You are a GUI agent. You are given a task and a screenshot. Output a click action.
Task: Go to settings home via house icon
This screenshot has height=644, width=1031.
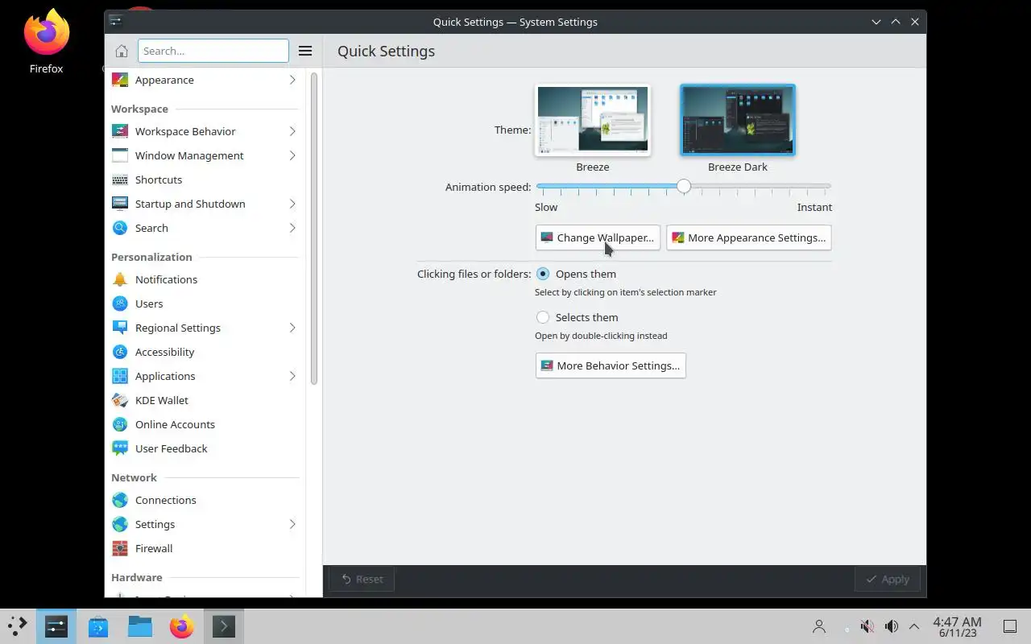tap(122, 51)
